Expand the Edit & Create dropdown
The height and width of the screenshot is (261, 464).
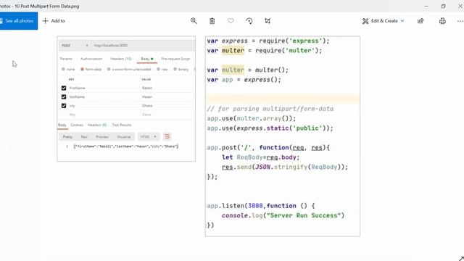click(x=383, y=21)
